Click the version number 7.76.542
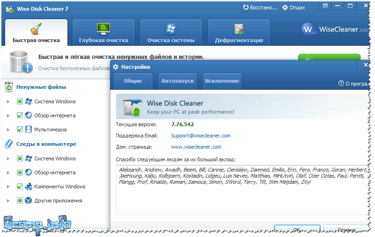Image resolution: width=375 pixels, height=237 pixels. click(183, 124)
